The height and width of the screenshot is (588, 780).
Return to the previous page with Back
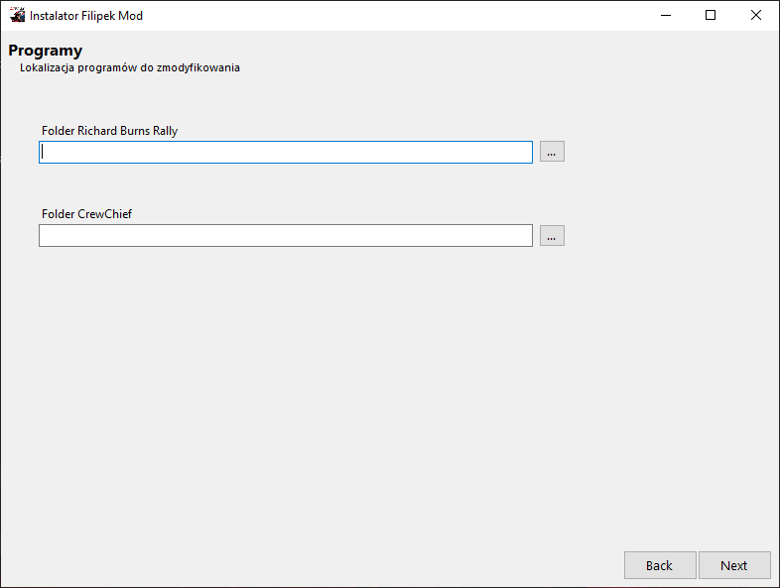pyautogui.click(x=659, y=565)
